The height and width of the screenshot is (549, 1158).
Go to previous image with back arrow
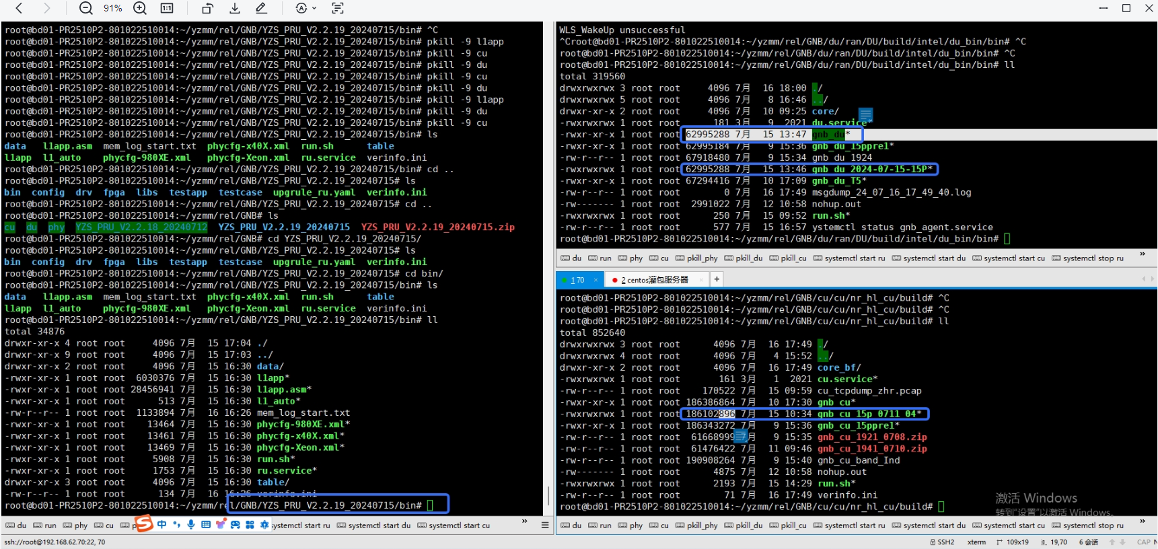coord(19,8)
